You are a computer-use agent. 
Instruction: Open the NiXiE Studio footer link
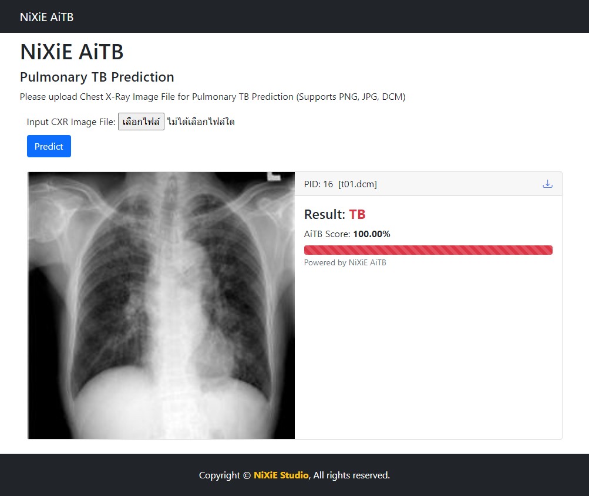pos(281,475)
